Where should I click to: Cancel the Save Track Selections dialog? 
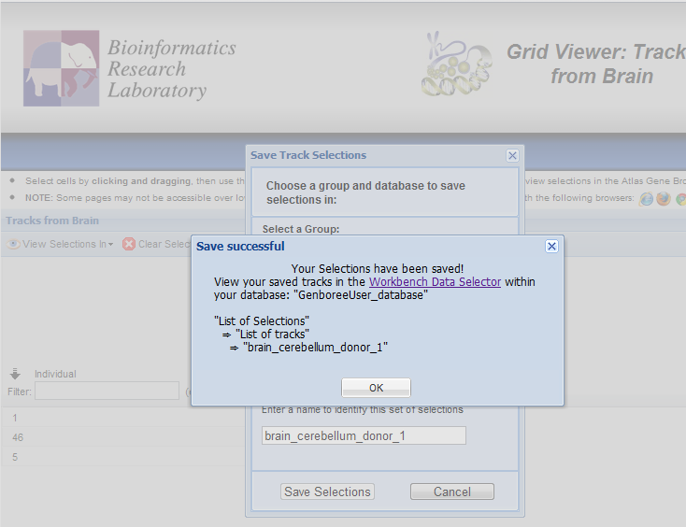[451, 491]
